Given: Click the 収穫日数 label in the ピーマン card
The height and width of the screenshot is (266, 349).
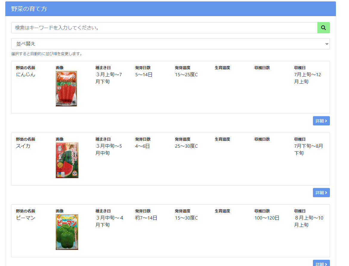Looking at the screenshot, I should click(x=262, y=211).
